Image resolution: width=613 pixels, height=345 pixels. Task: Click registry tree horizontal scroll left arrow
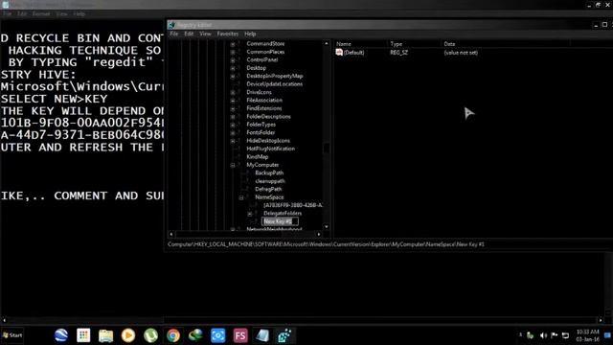point(171,234)
